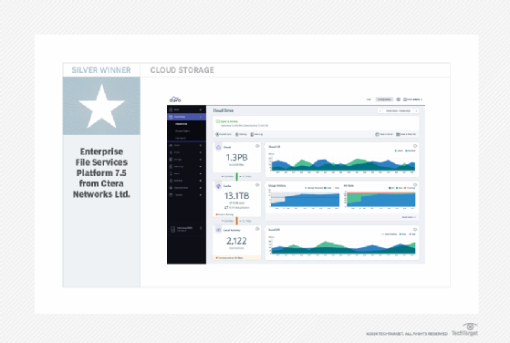Viewport: 510px width, 343px height.
Task: Click the SILVER WINNER heading
Action: click(101, 70)
